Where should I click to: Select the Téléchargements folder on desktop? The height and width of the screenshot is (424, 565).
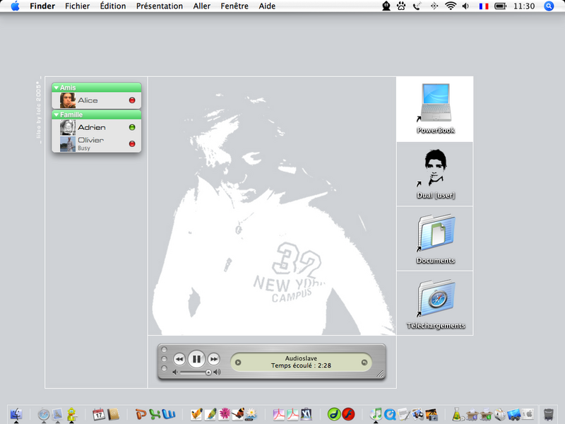point(435,304)
